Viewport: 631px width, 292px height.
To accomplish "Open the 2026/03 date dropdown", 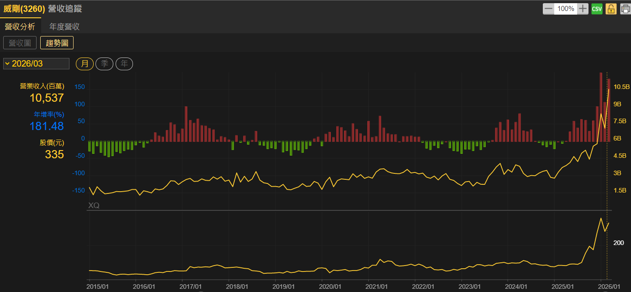I will (x=37, y=64).
